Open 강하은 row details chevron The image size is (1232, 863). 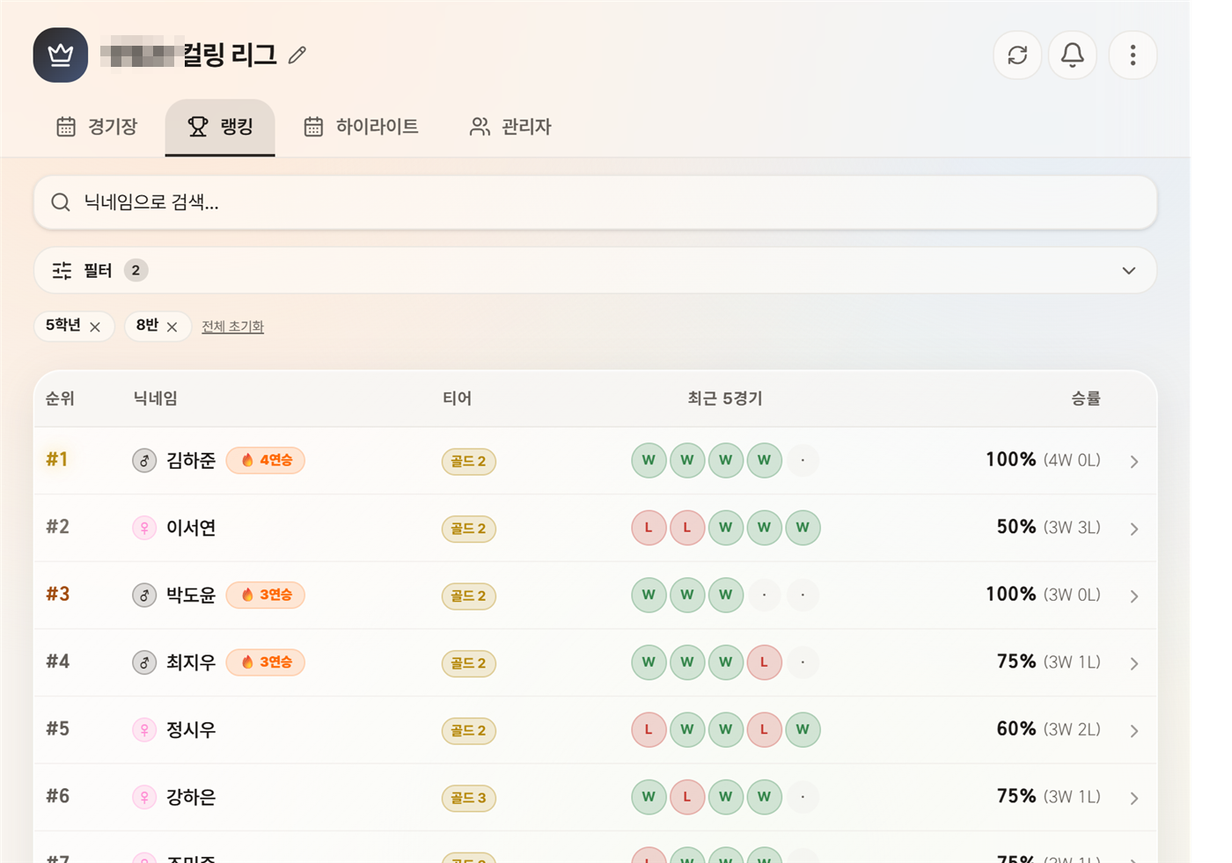pyautogui.click(x=1134, y=798)
